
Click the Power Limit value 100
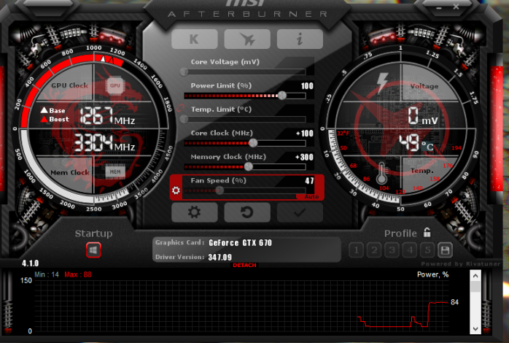307,86
